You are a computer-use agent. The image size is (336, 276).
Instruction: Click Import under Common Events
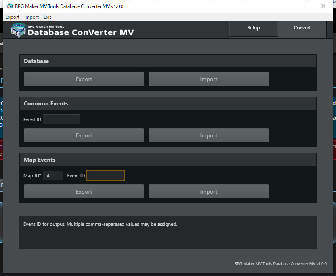pos(208,135)
